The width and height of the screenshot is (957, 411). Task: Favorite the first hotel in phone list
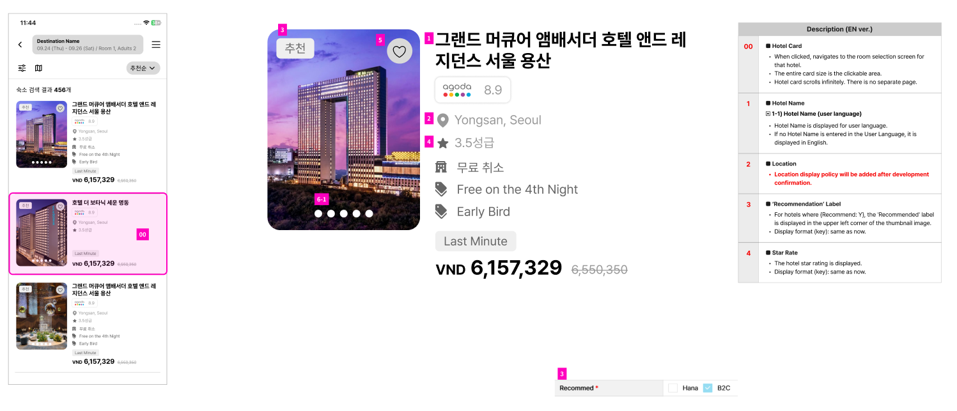(60, 108)
